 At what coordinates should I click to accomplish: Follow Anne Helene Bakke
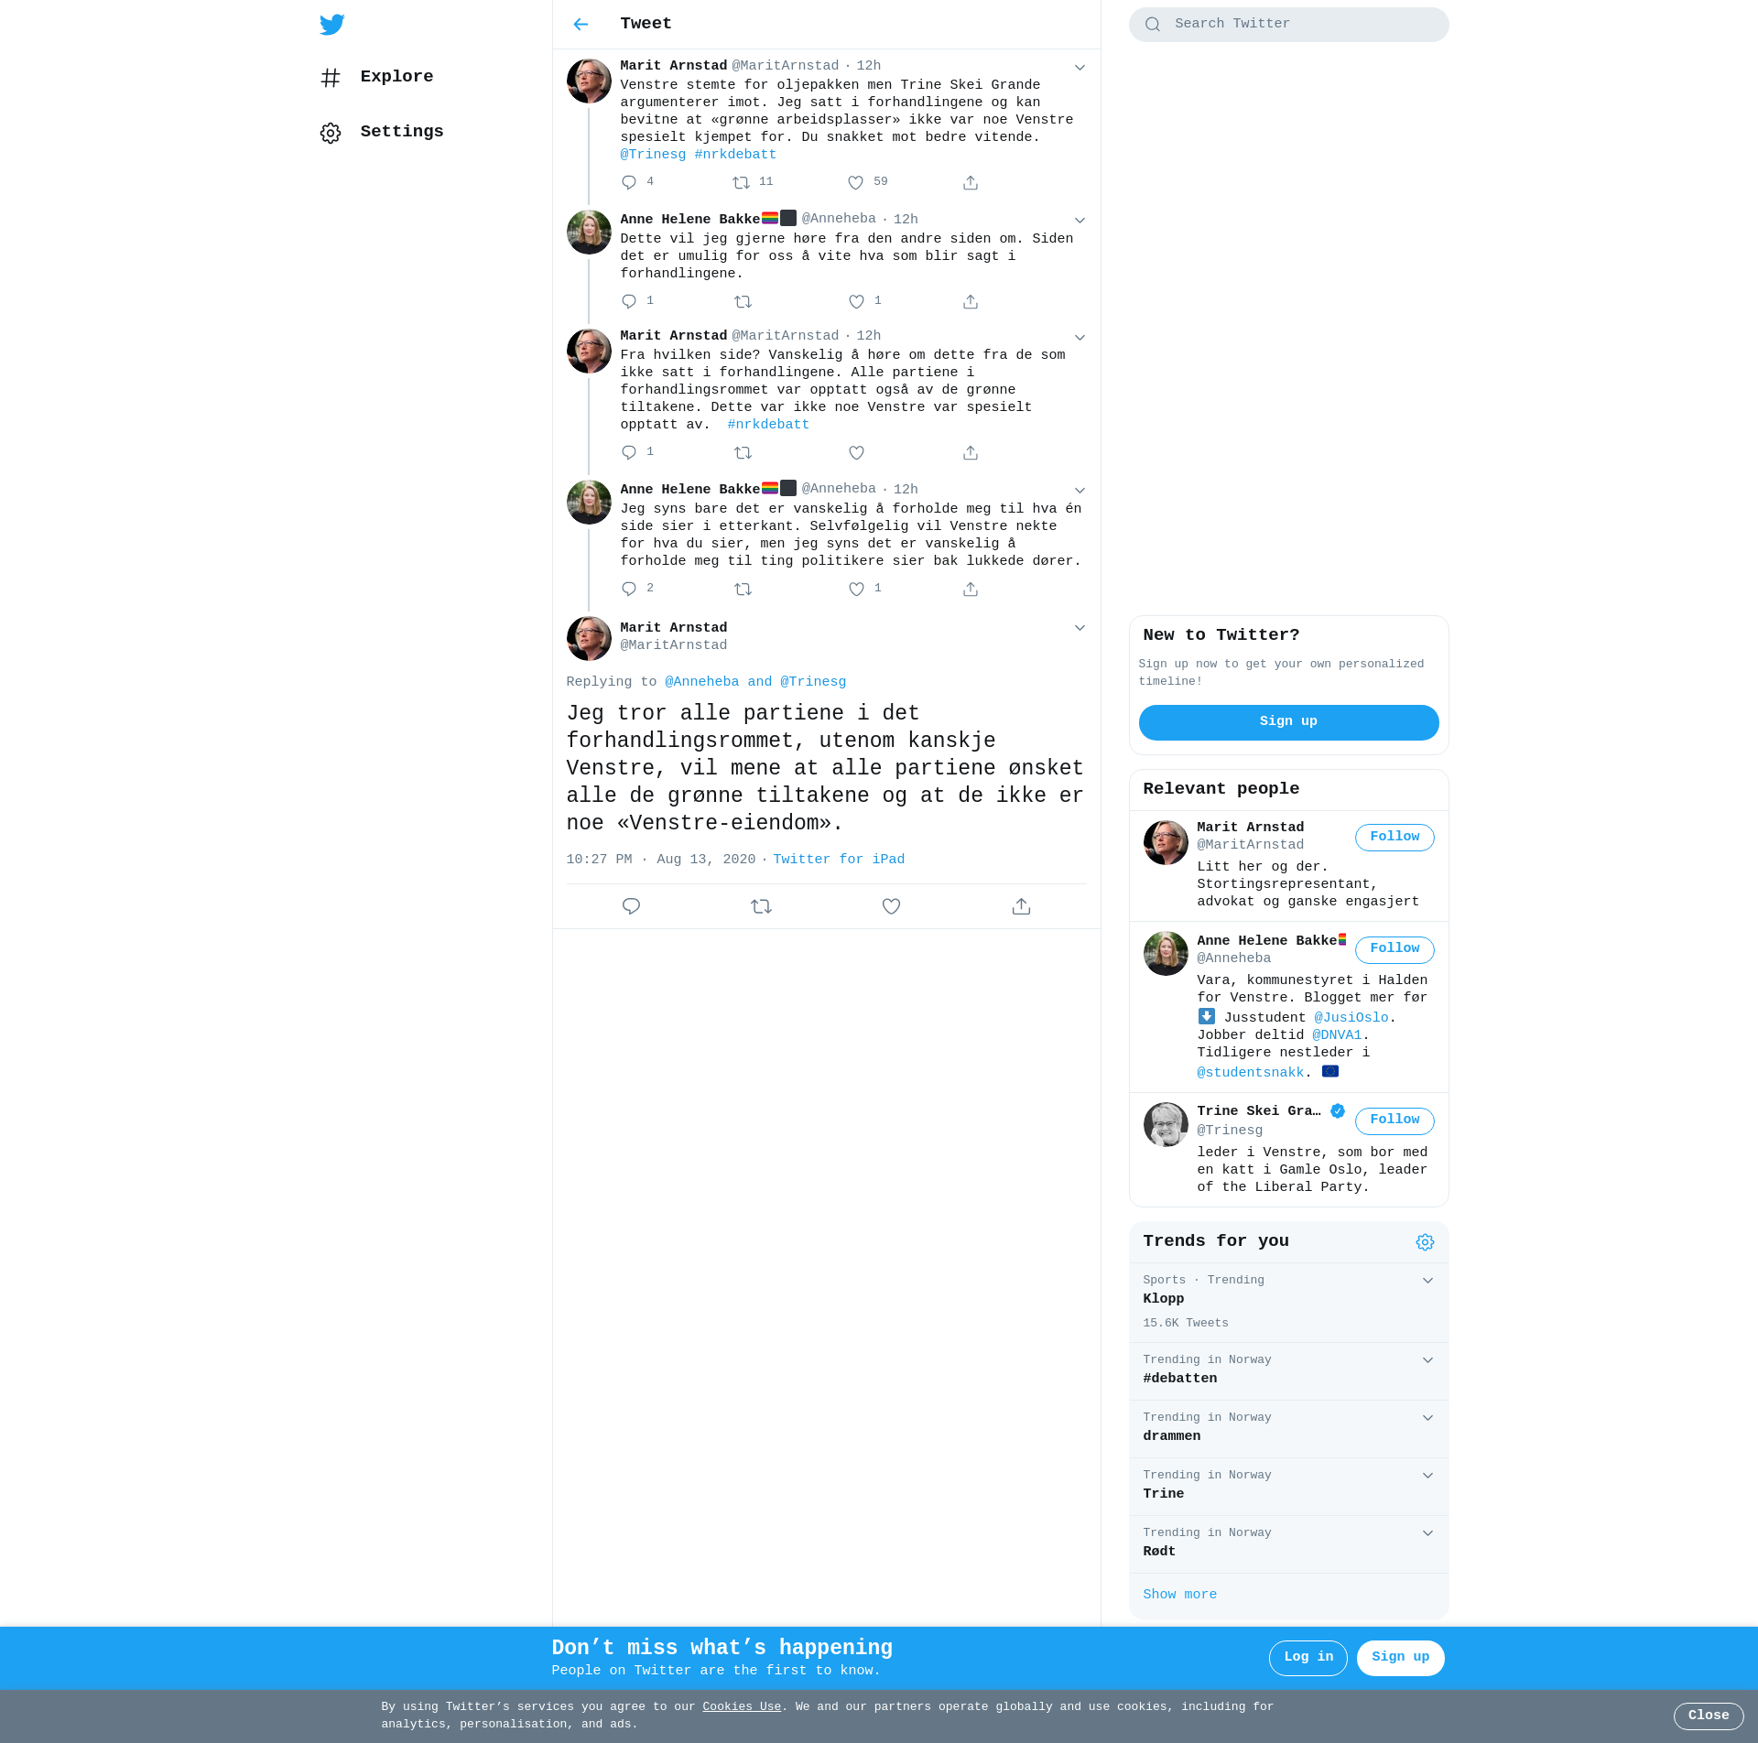[1394, 949]
